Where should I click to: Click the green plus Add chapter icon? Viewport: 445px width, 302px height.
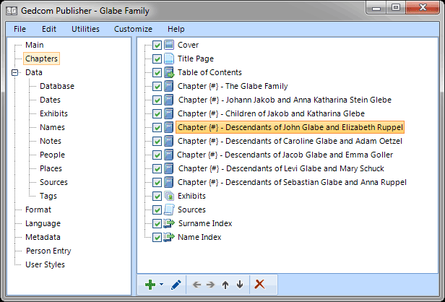tap(150, 285)
